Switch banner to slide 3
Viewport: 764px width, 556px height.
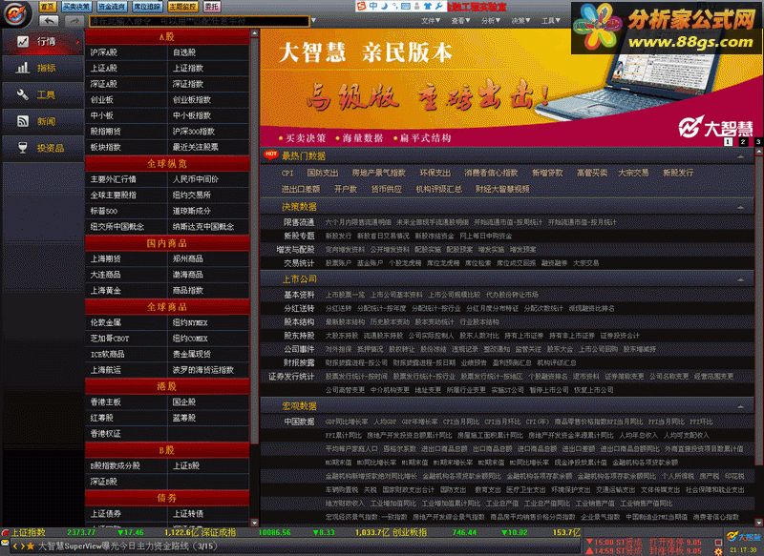pyautogui.click(x=758, y=141)
